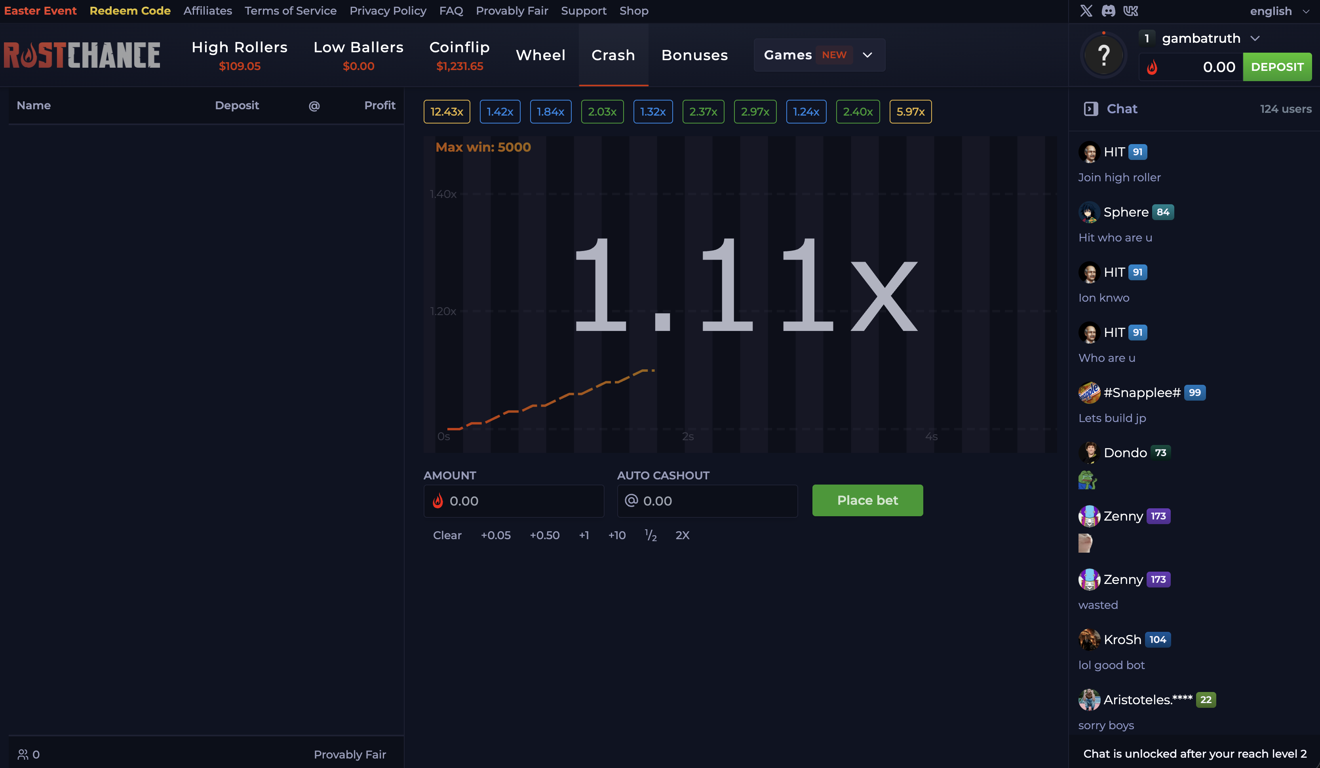1320x768 pixels.
Task: Double the bet with 2X
Action: click(x=683, y=535)
